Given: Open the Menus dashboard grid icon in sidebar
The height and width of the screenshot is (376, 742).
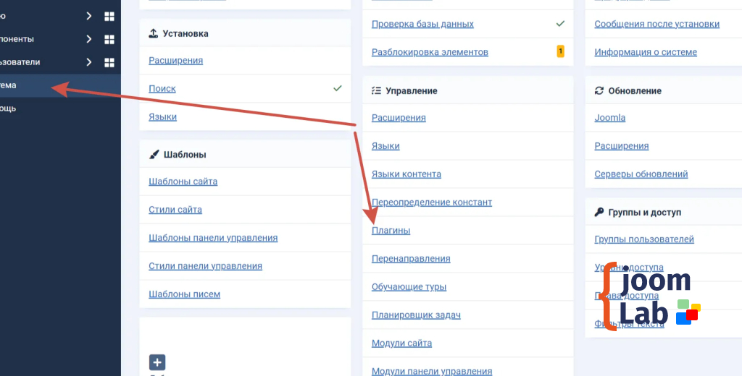Looking at the screenshot, I should pyautogui.click(x=109, y=16).
